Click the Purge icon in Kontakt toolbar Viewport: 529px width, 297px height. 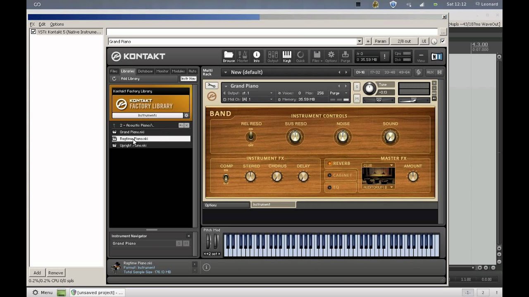point(346,57)
